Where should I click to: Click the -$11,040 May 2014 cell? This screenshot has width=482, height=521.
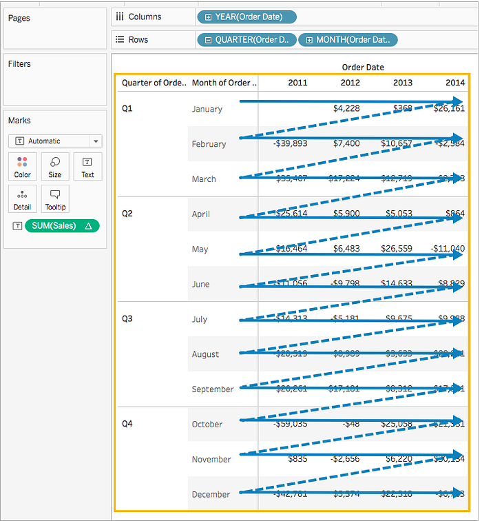[x=448, y=249]
